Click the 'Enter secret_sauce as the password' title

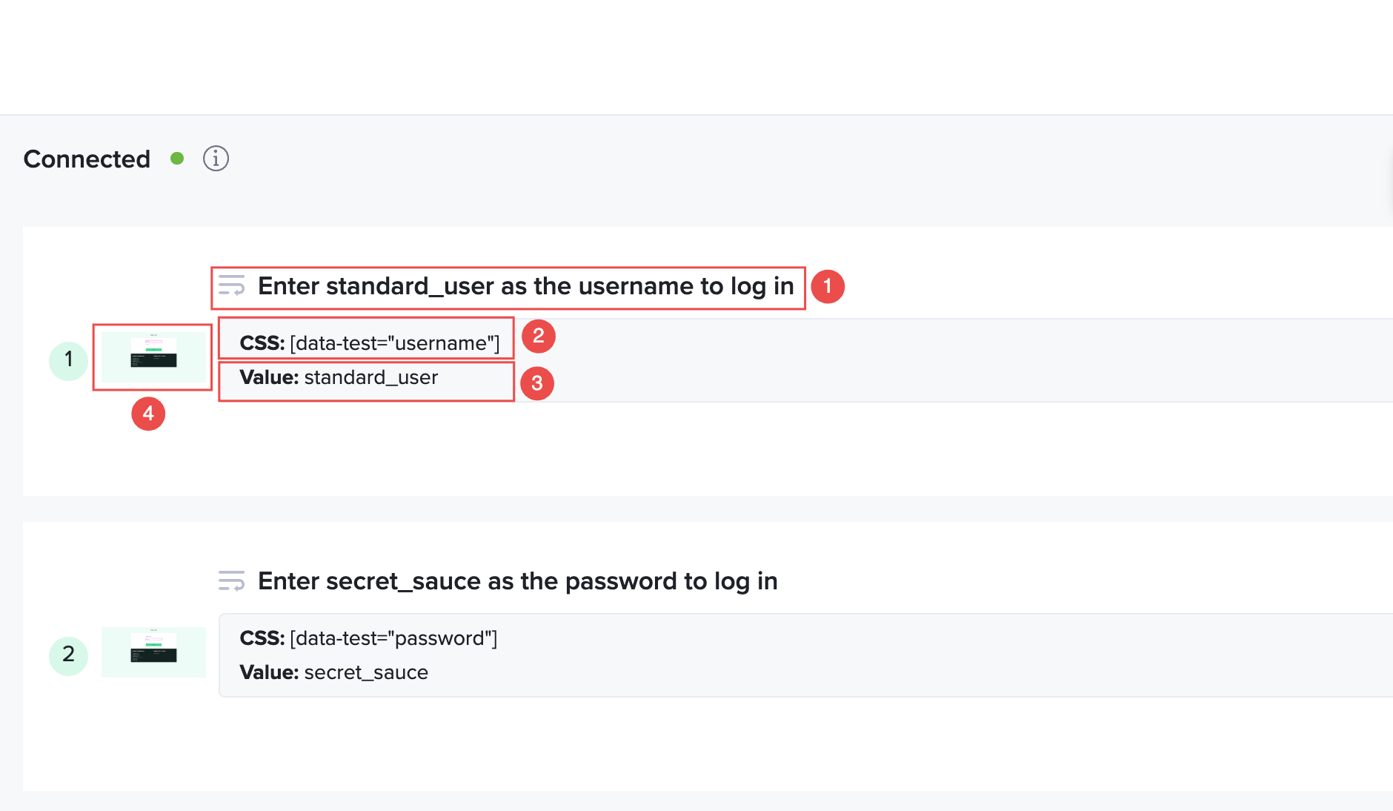pos(518,581)
